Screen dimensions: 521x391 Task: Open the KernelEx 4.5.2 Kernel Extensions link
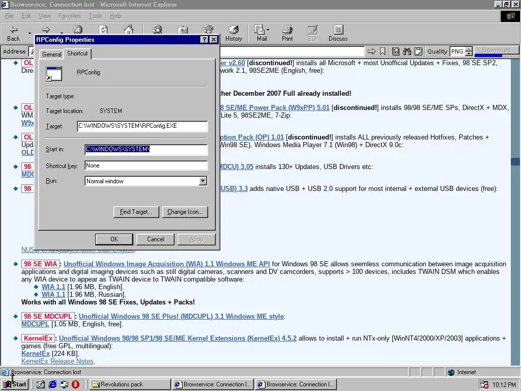point(178,339)
